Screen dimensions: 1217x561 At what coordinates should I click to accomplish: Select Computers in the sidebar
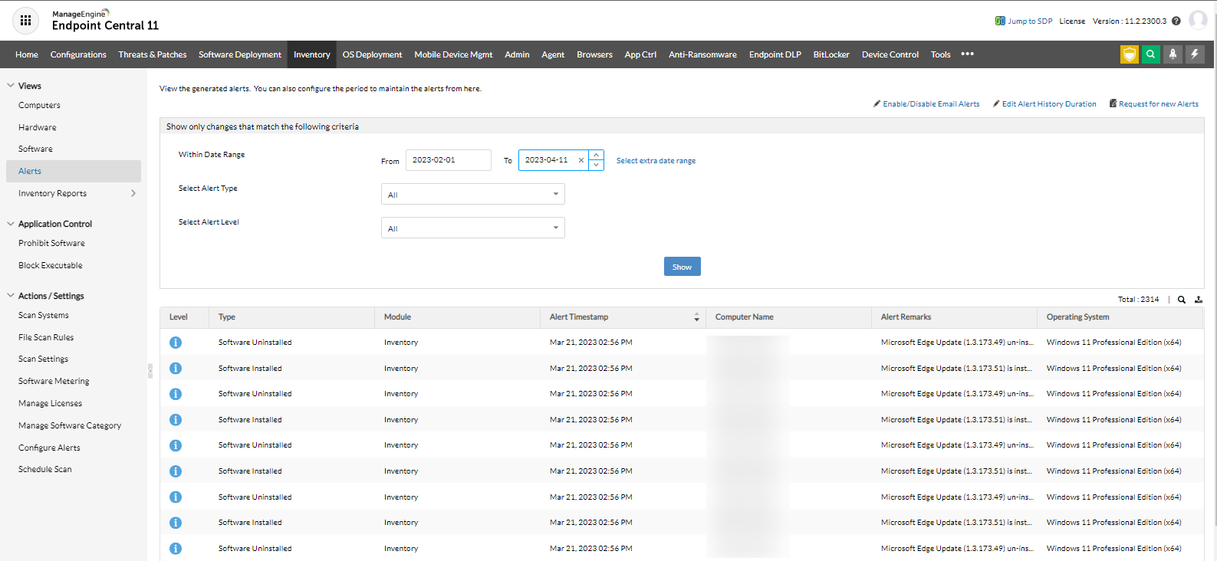pyautogui.click(x=39, y=105)
